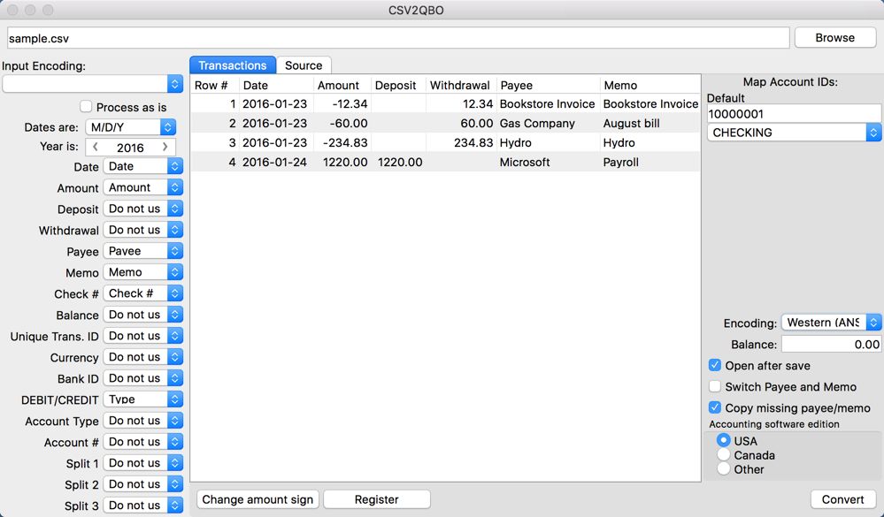Open the DEBIT/CREDIT Type dropdown

click(143, 399)
